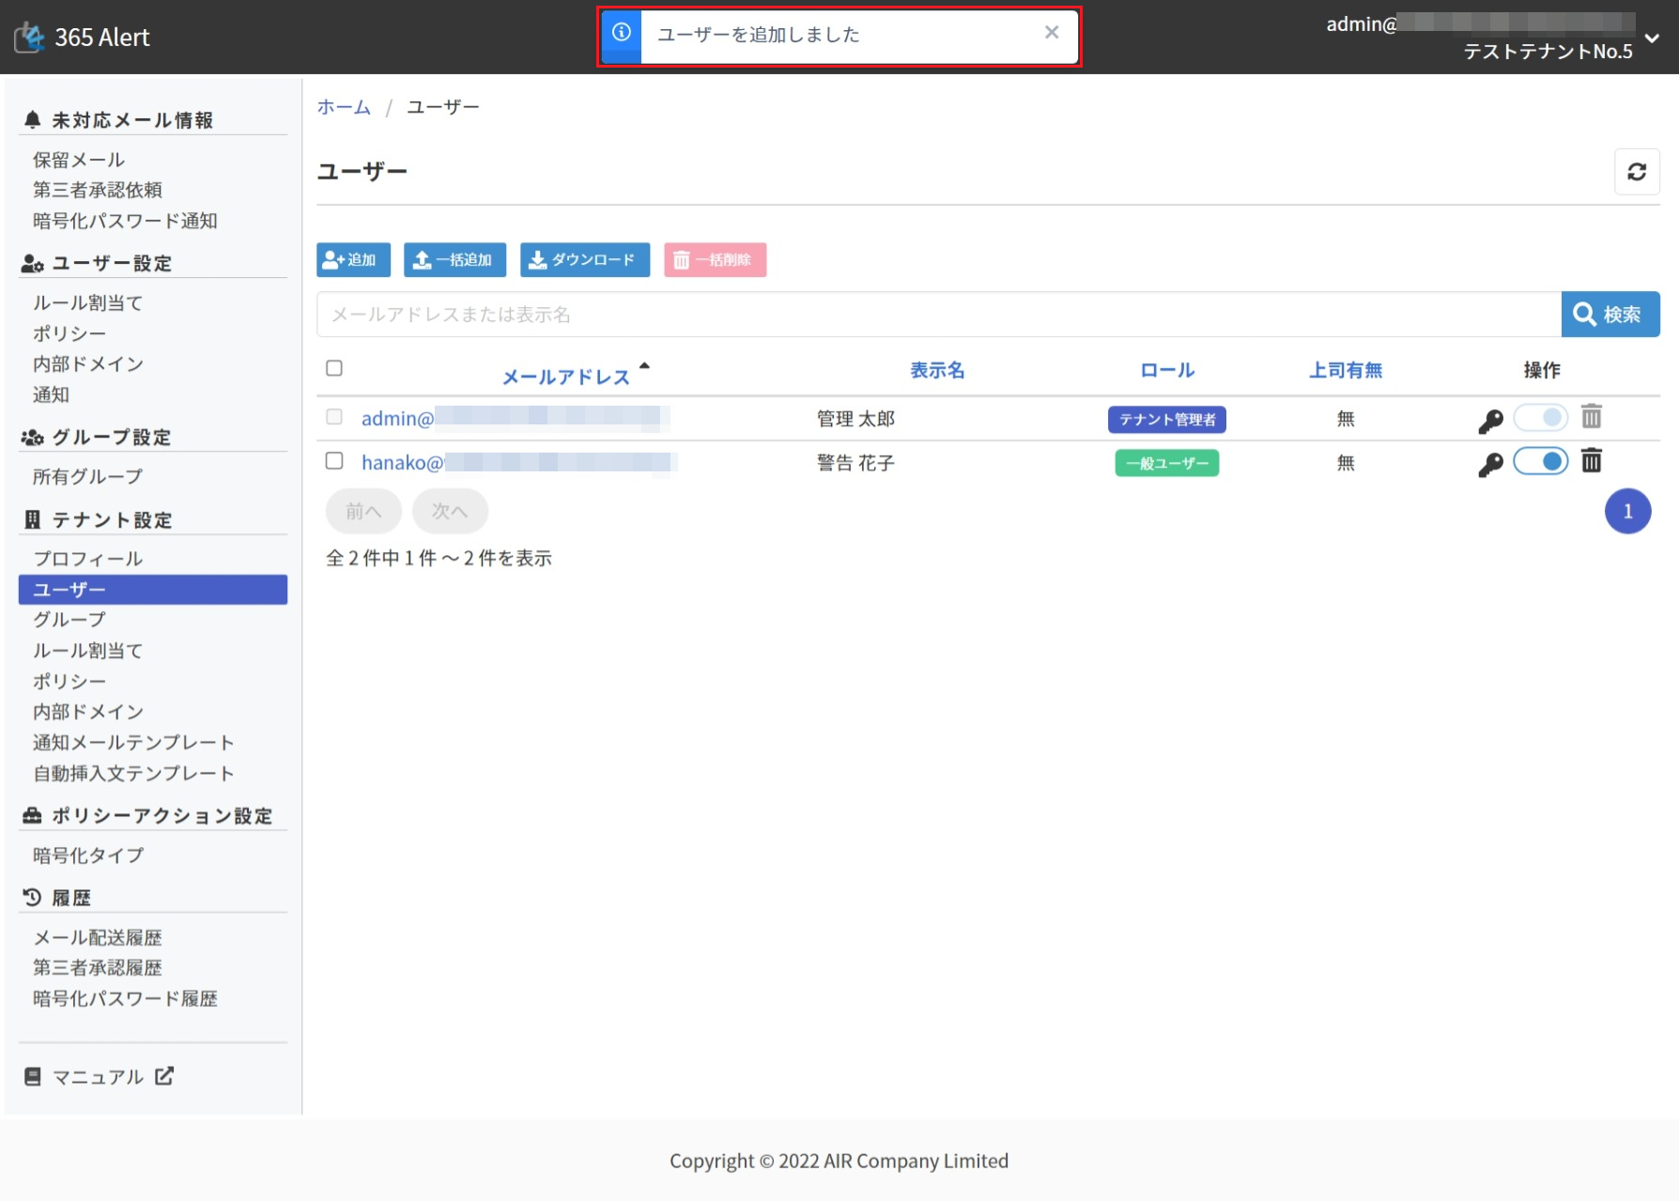Click the 365 Alert logo icon
The height and width of the screenshot is (1201, 1679).
(29, 38)
